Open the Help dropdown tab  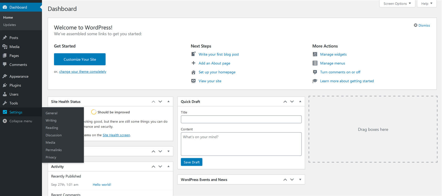coord(427,4)
